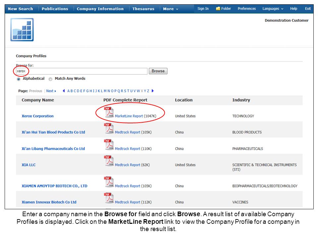Click the PDF Complete Report column header

click(125, 100)
